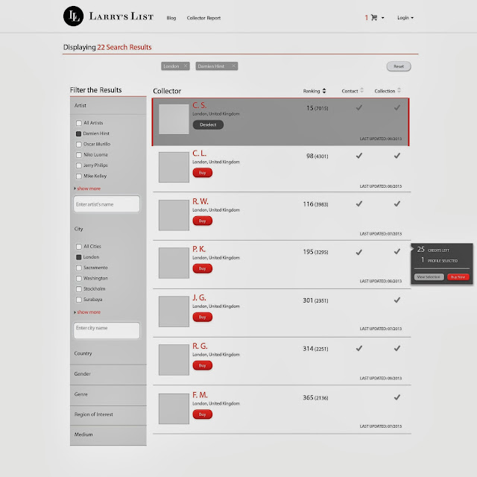The height and width of the screenshot is (477, 477).
Task: Sort by Contact arrows
Action: point(361,90)
